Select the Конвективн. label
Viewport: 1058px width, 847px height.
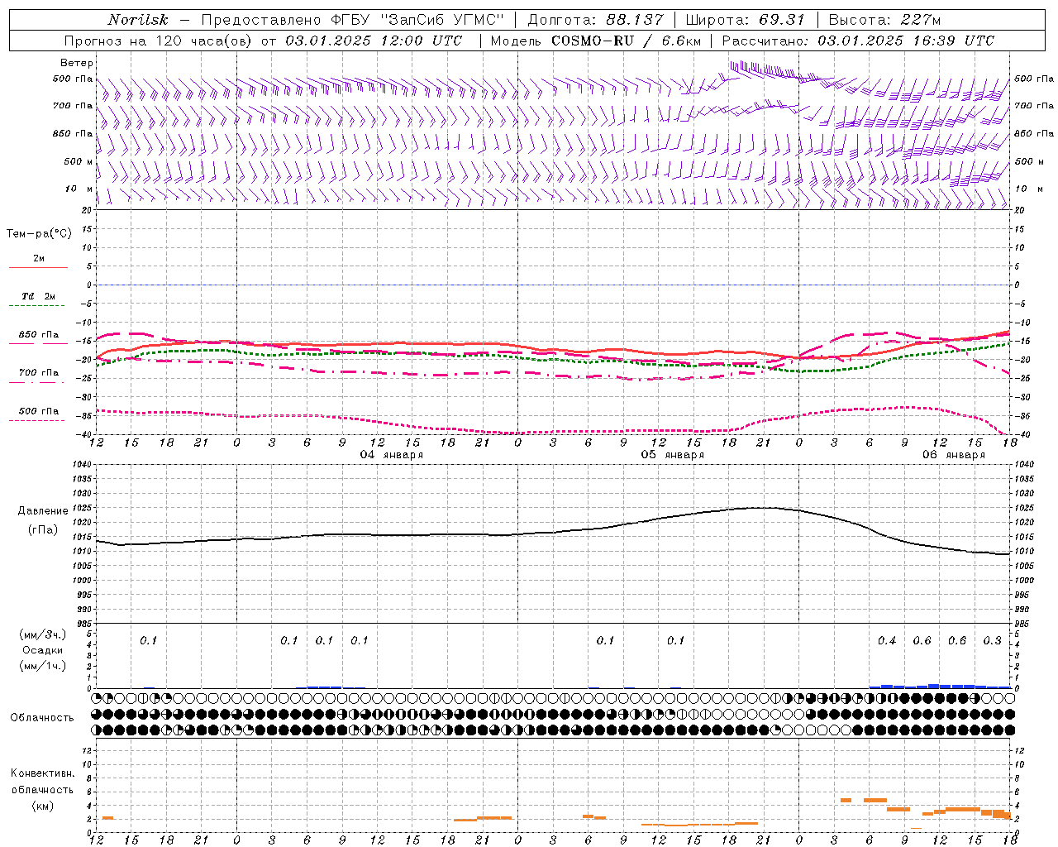(43, 773)
